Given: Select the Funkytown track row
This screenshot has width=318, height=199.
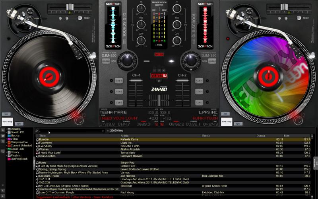Looking at the screenshot, I should click(173, 143).
